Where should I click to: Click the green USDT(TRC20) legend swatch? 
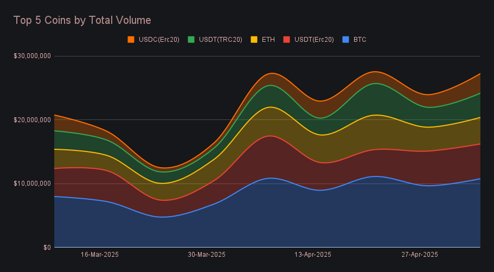point(191,40)
